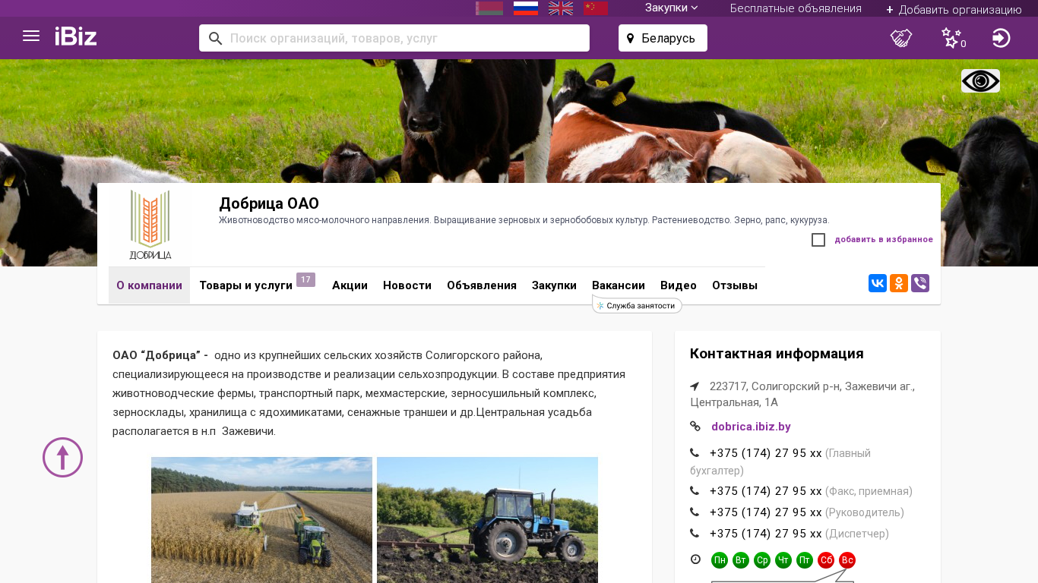
Task: Click the search magnifier icon
Action: coord(215,38)
